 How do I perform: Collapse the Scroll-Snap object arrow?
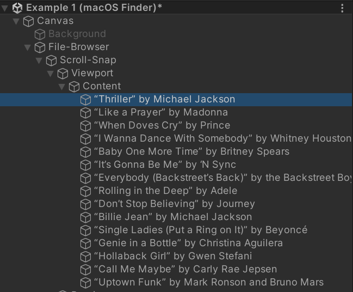(x=39, y=60)
